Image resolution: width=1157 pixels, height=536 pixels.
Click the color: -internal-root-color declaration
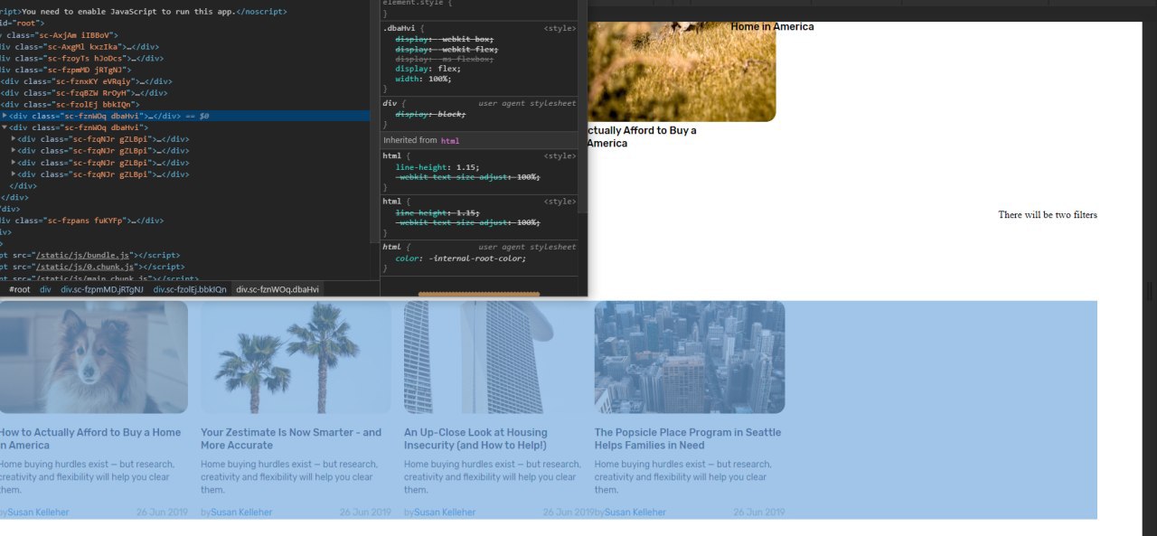tap(460, 259)
